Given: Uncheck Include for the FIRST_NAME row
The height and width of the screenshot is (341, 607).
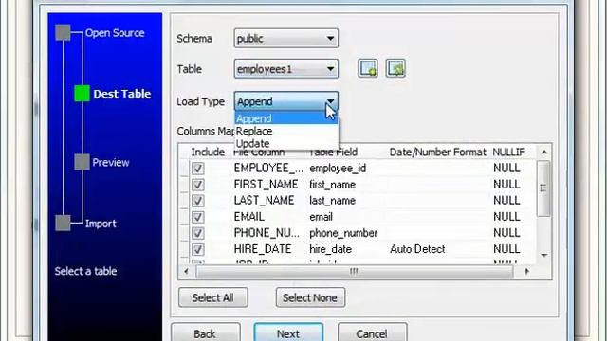Looking at the screenshot, I should [x=198, y=185].
